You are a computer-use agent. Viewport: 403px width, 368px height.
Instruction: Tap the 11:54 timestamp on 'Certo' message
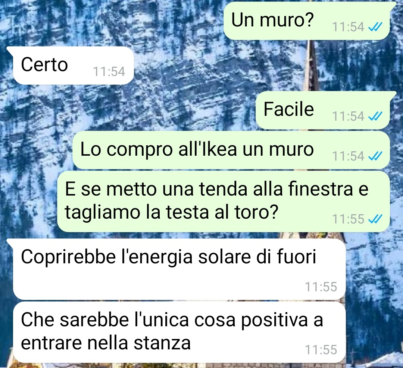(x=109, y=72)
